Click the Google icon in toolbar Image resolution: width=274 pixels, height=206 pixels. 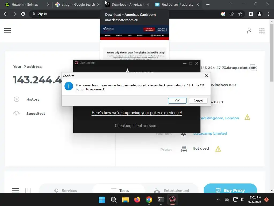(x=223, y=14)
